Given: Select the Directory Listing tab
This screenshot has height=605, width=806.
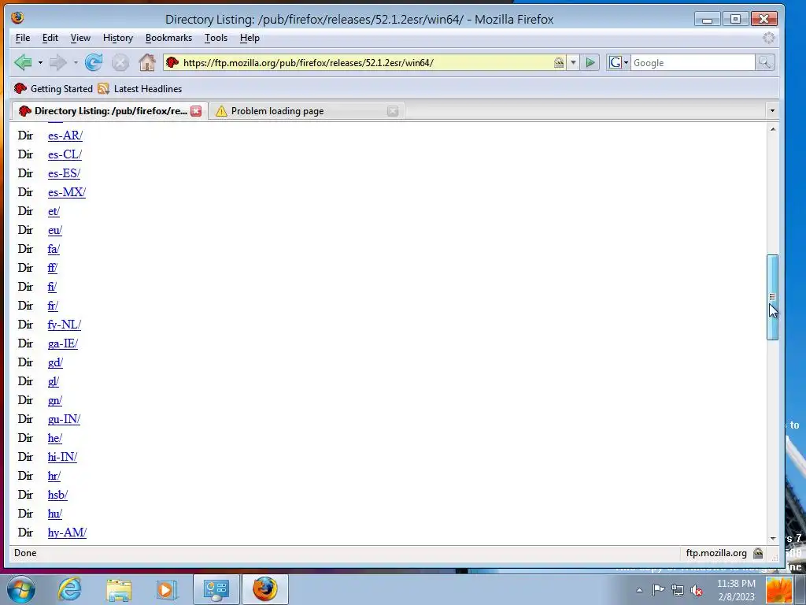Looking at the screenshot, I should (109, 110).
